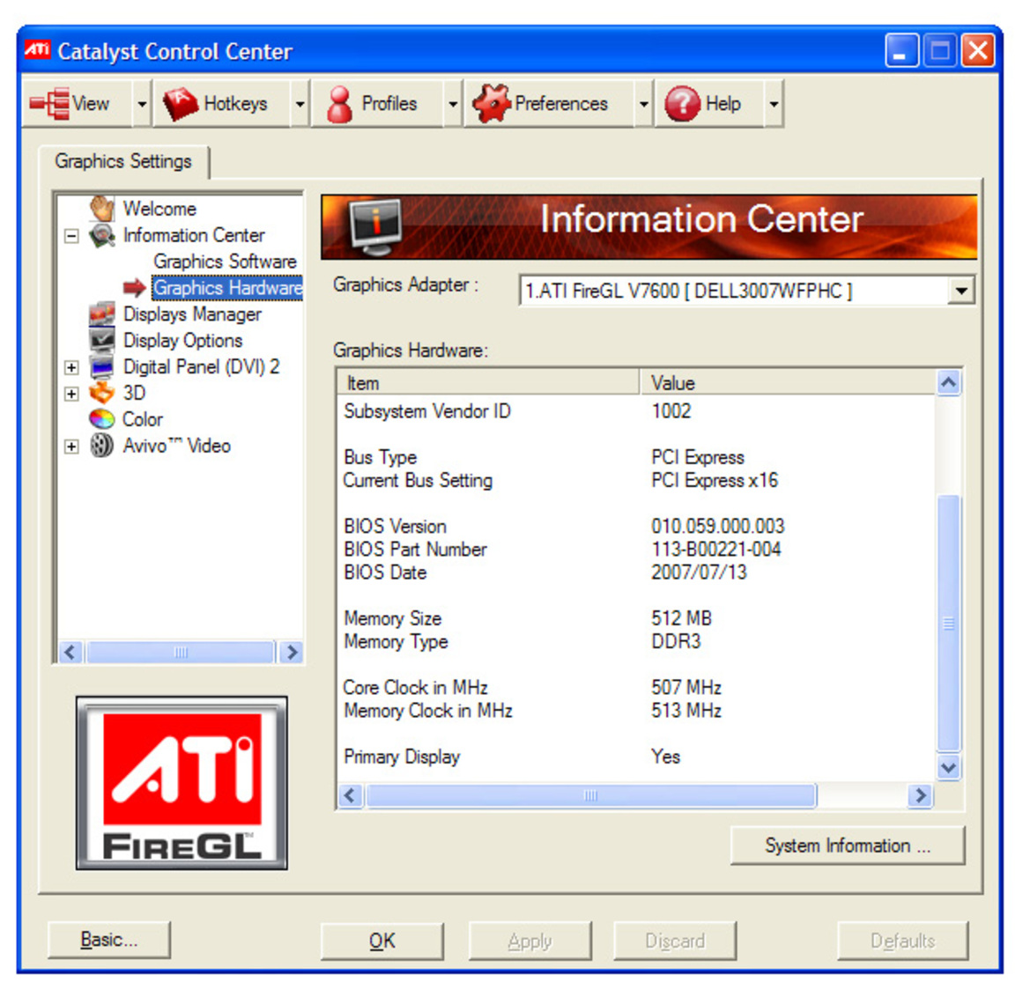Select the Welcome tree item label

(159, 209)
